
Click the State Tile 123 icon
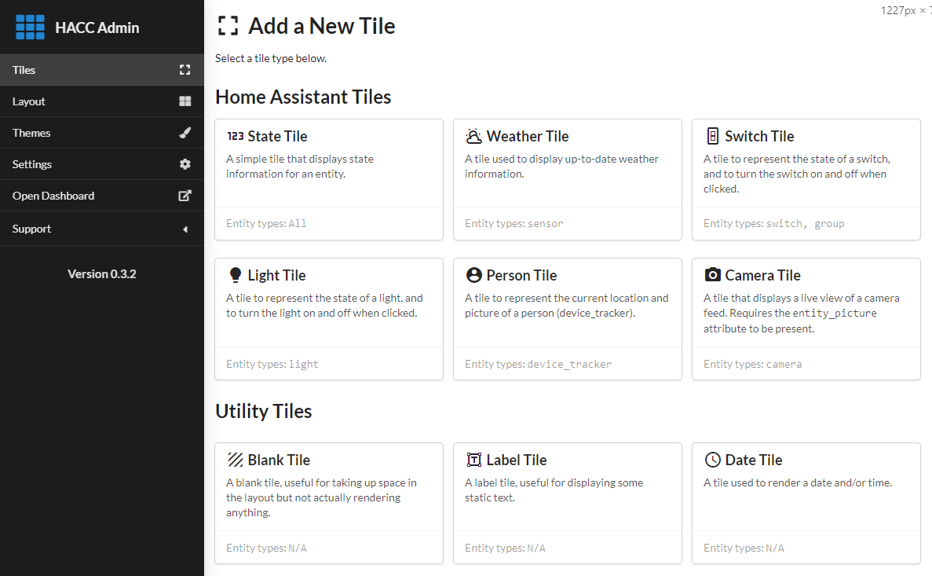click(235, 137)
